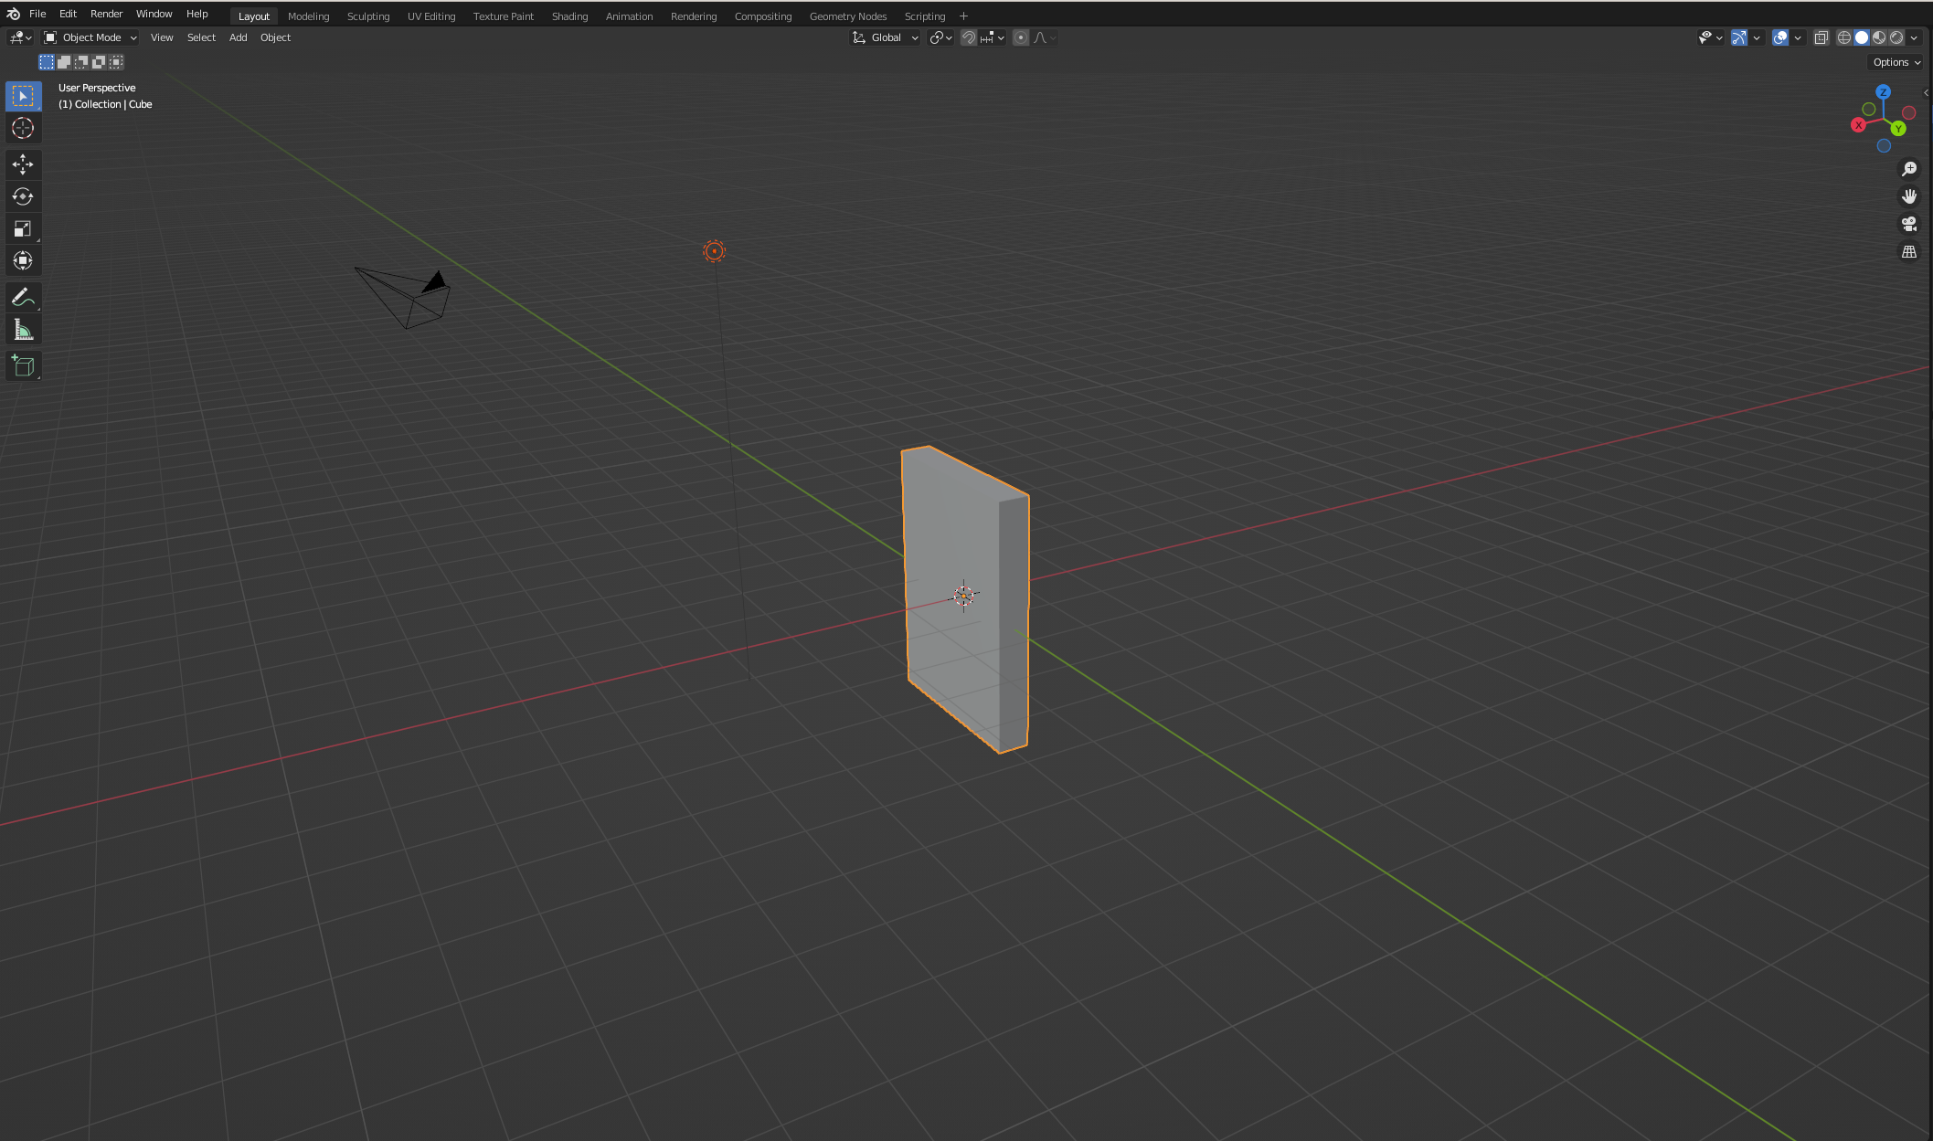Activate the Move tool
Screen dimensions: 1933x1141
click(23, 164)
